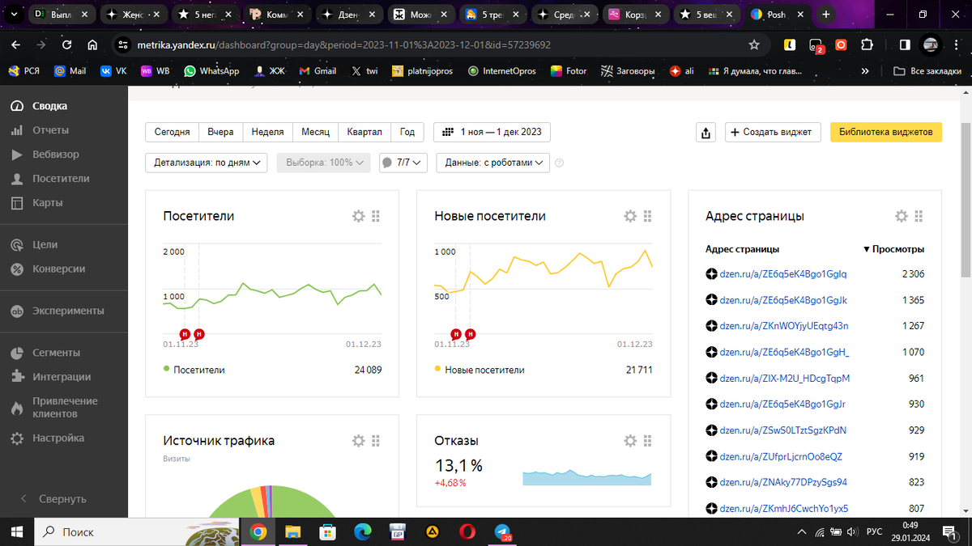Click the icon beside dzen.ru/a/ZUfprLjcrnOo8eQZ
Viewport: 972px width, 546px height.
pyautogui.click(x=711, y=456)
